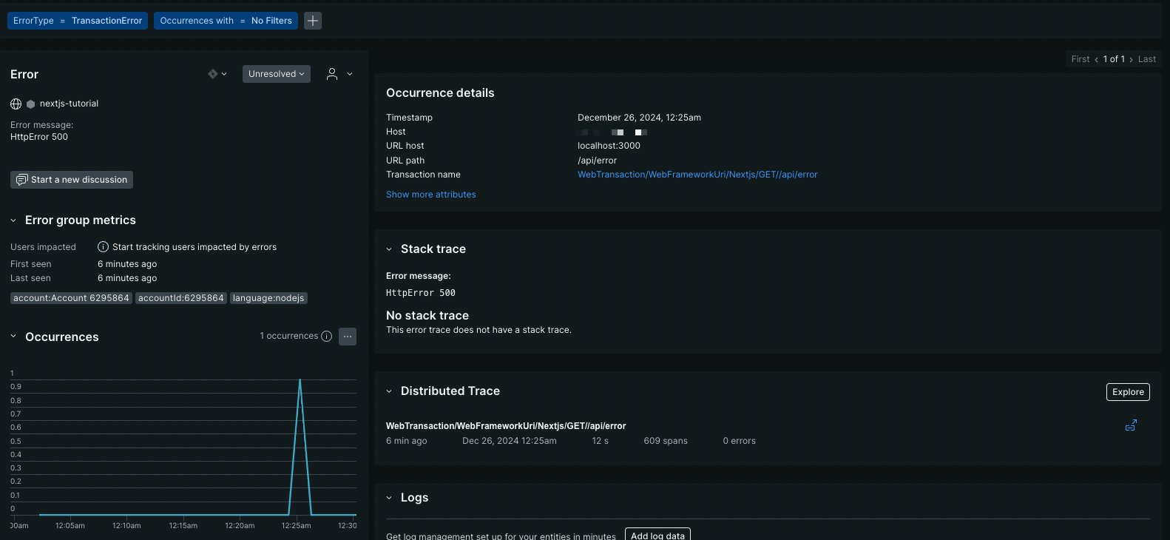Click the HttpError 500 message under Error heading
Screen dimensions: 1170x540
pyautogui.click(x=39, y=137)
